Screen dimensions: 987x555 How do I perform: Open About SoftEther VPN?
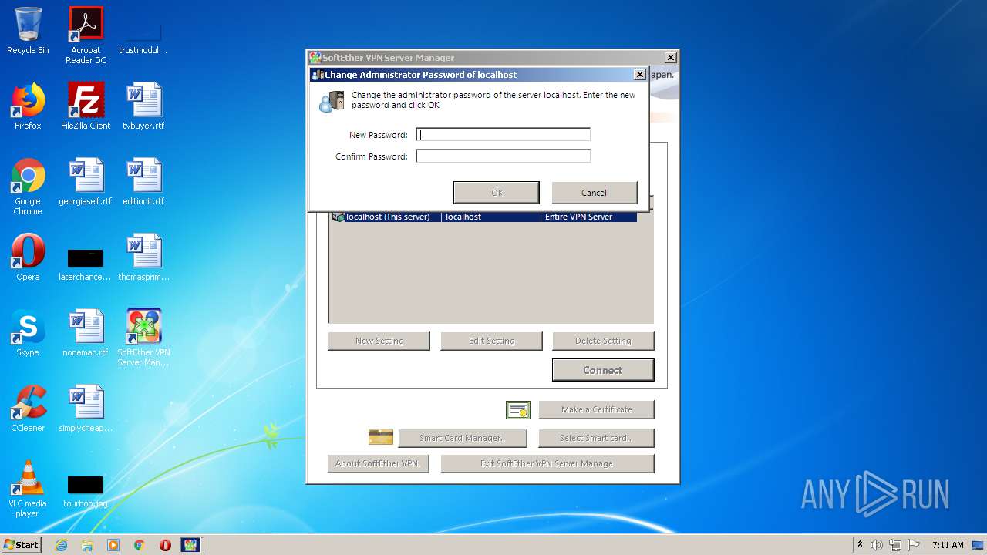[378, 463]
